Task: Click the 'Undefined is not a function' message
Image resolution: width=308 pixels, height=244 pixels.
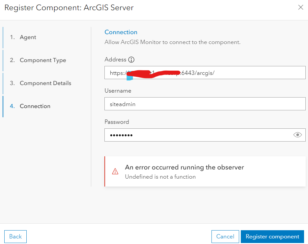Action: click(x=160, y=177)
